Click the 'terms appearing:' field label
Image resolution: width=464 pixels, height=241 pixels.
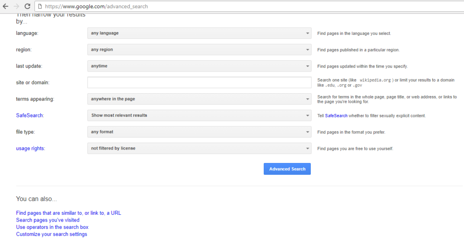[35, 99]
